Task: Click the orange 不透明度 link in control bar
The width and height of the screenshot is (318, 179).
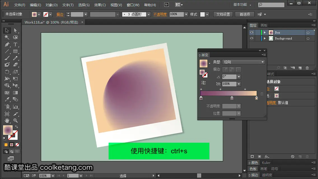Action: (x=160, y=14)
